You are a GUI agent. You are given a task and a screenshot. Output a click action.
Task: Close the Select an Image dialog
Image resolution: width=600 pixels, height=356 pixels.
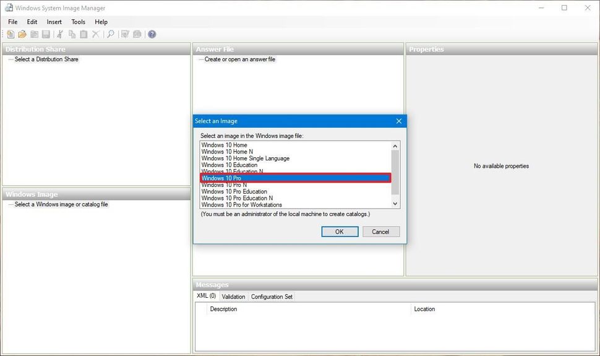(399, 121)
